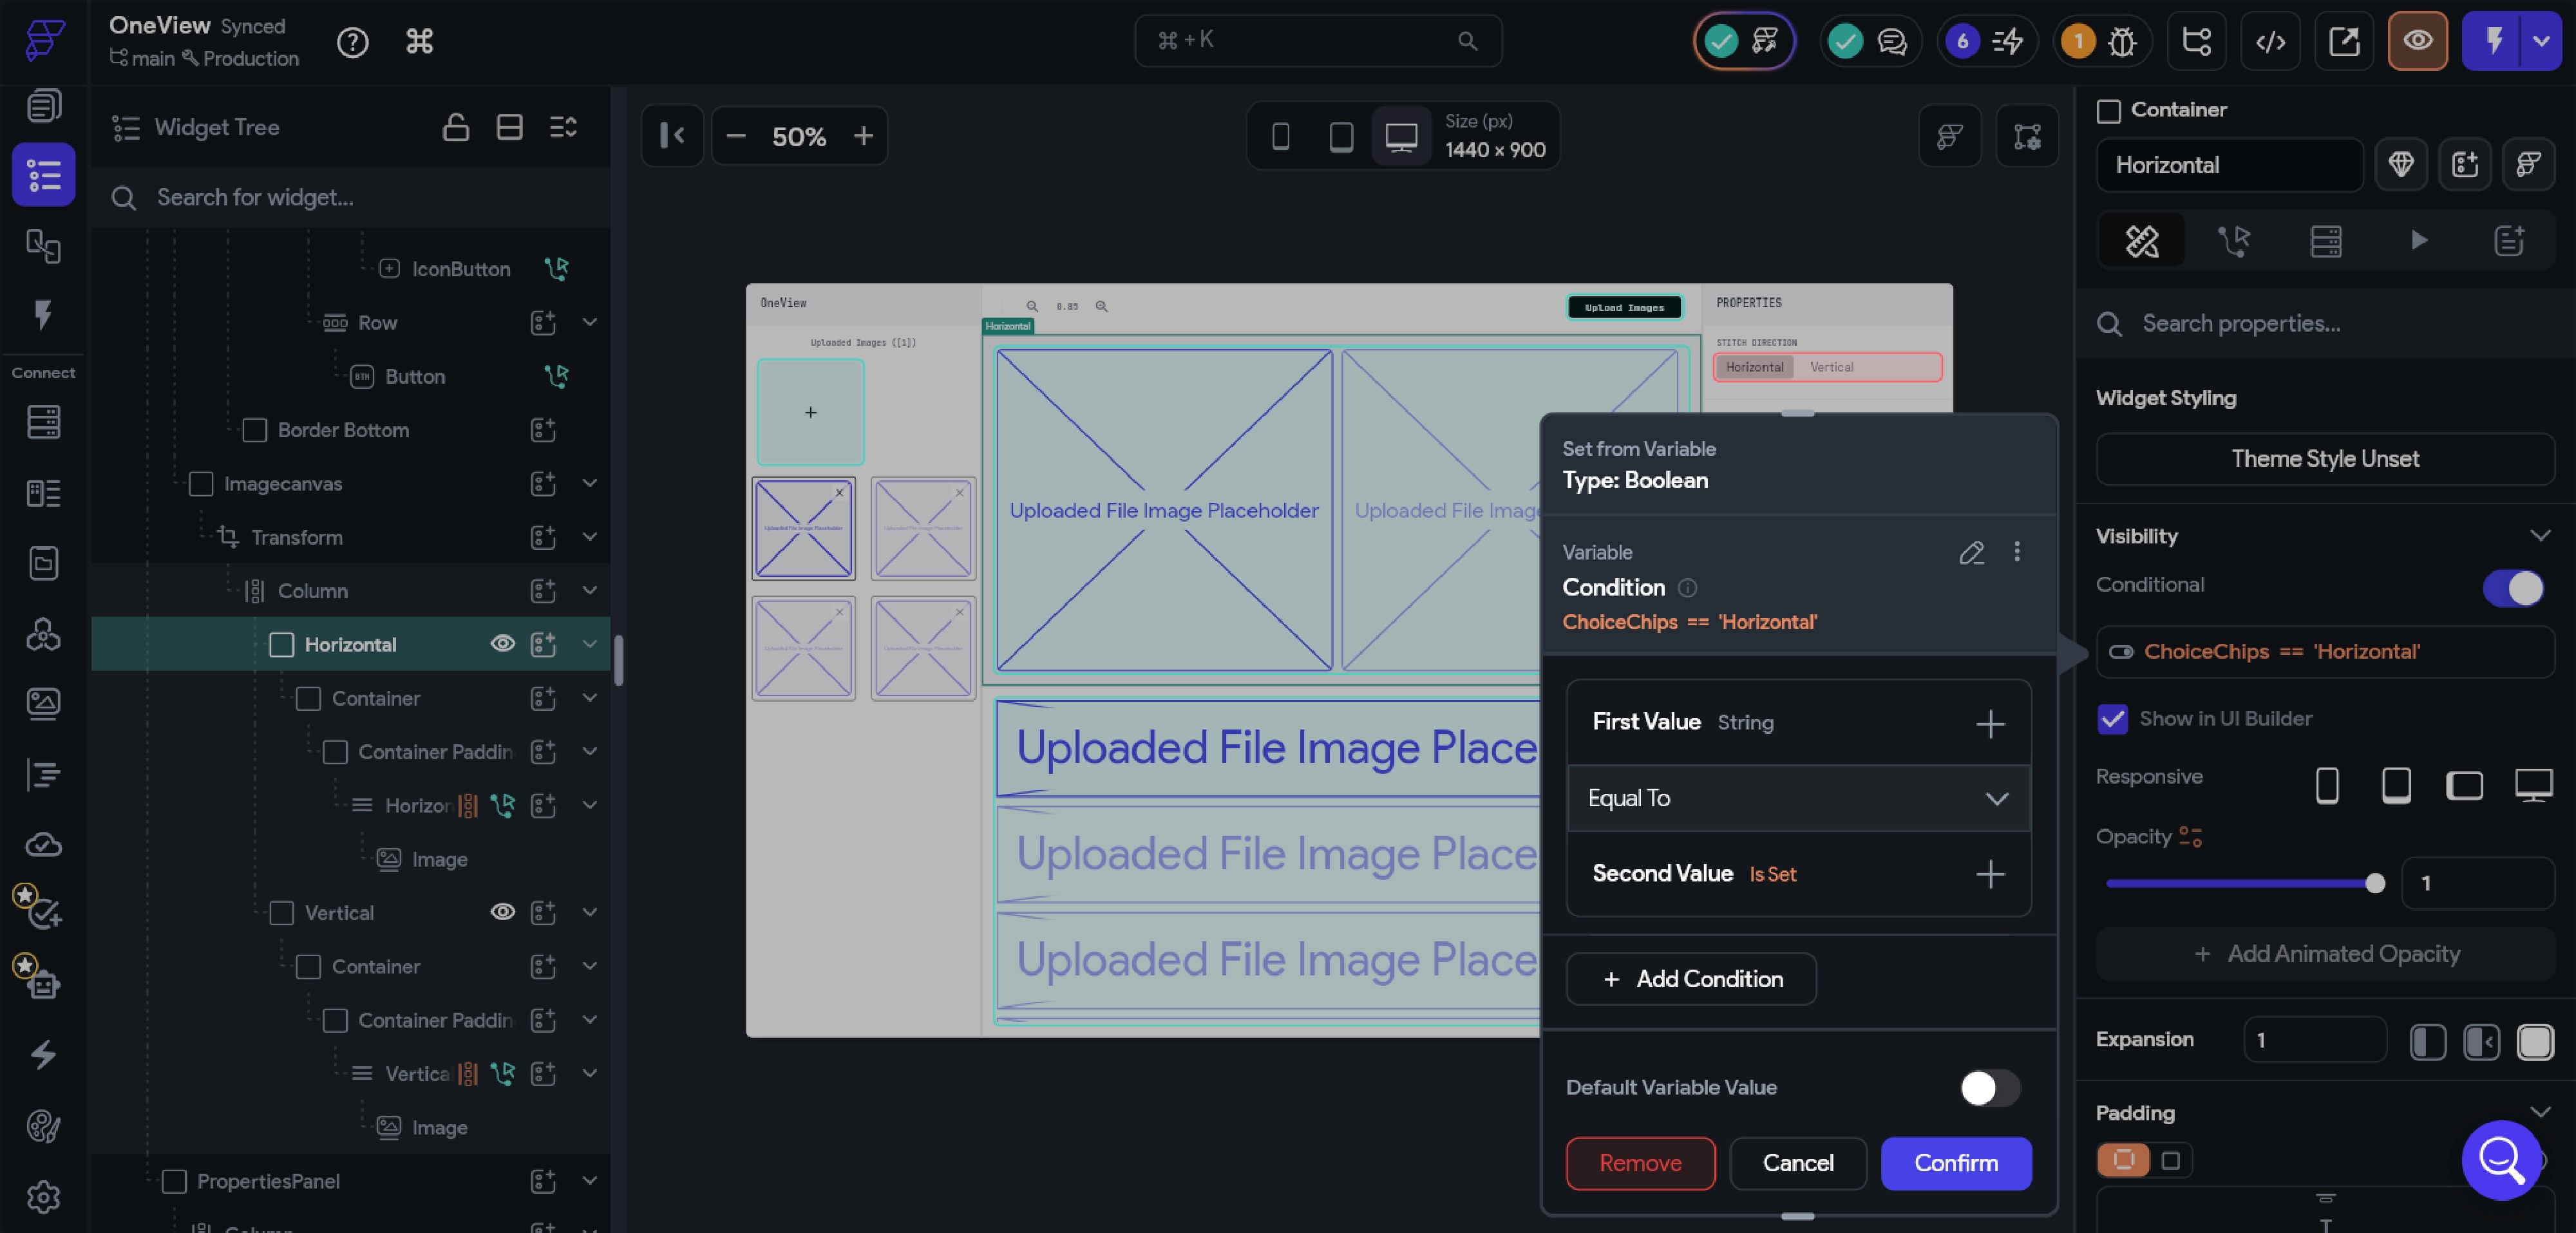Open the Widget Tree sidebar icon
Screen dimensions: 2576x1233
pyautogui.click(x=43, y=175)
